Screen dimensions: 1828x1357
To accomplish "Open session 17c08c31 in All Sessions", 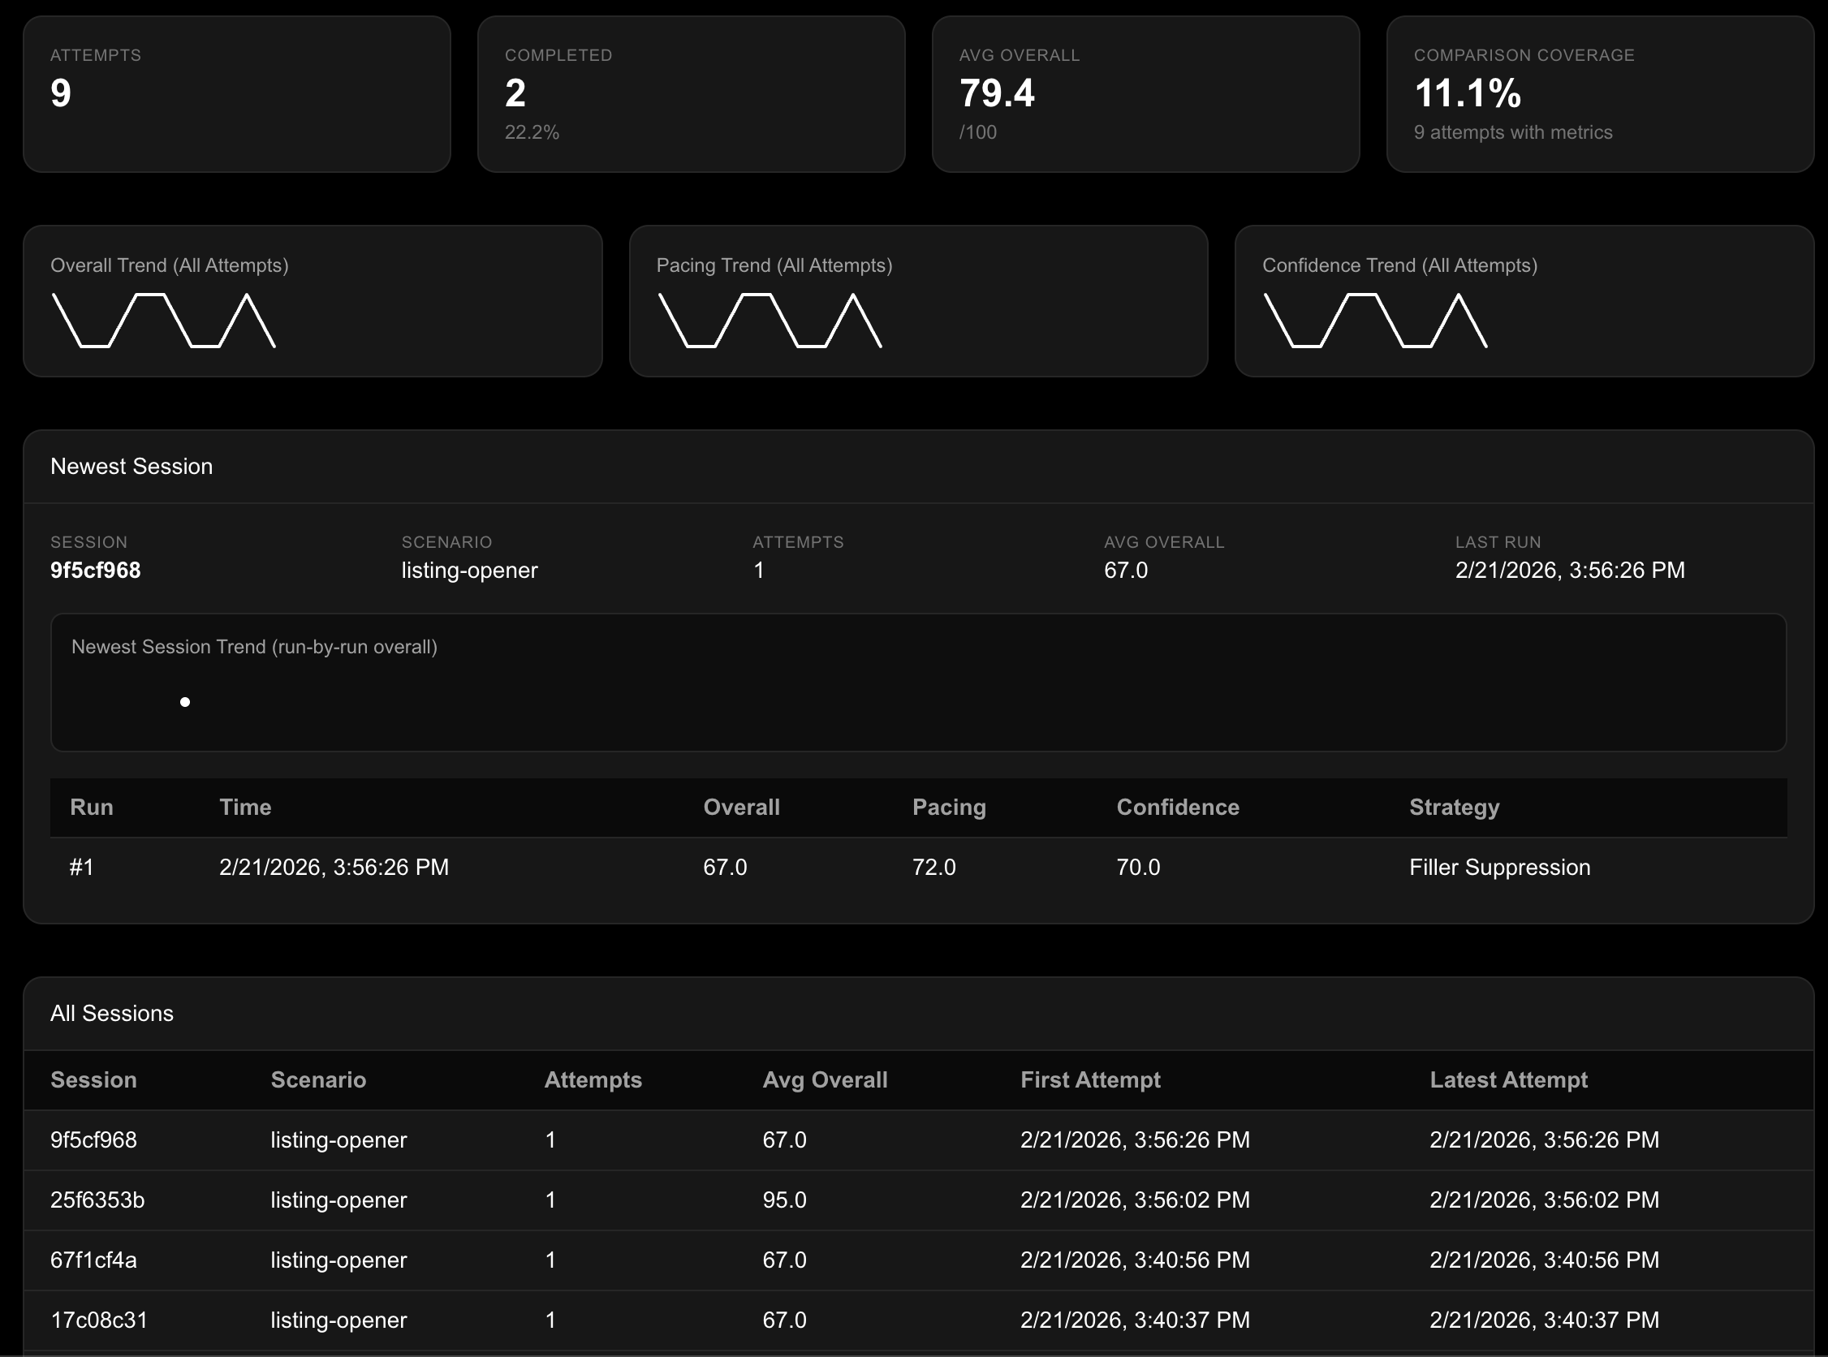I will click(98, 1320).
